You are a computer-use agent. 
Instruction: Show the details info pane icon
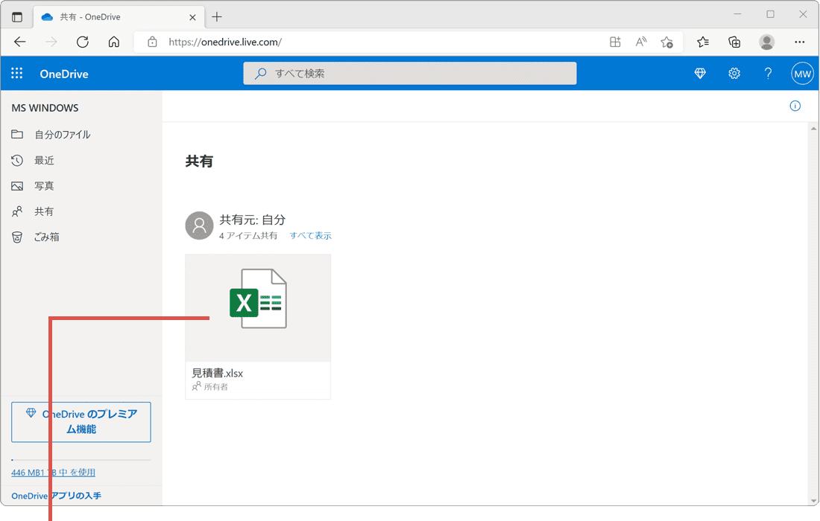(795, 106)
